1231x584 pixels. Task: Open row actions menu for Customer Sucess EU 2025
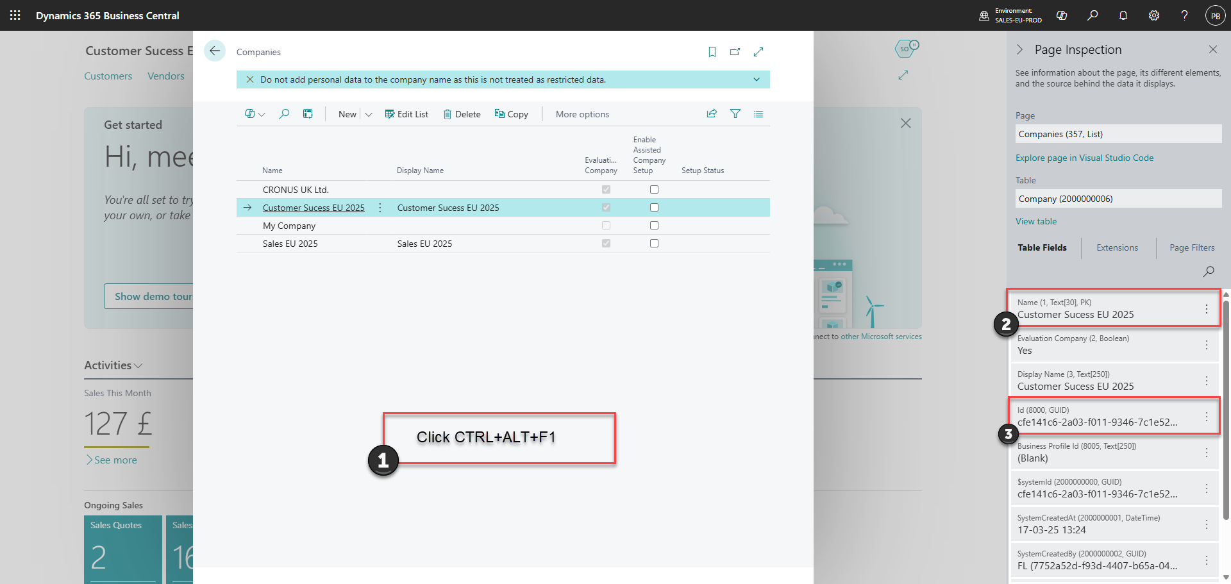pyautogui.click(x=380, y=208)
